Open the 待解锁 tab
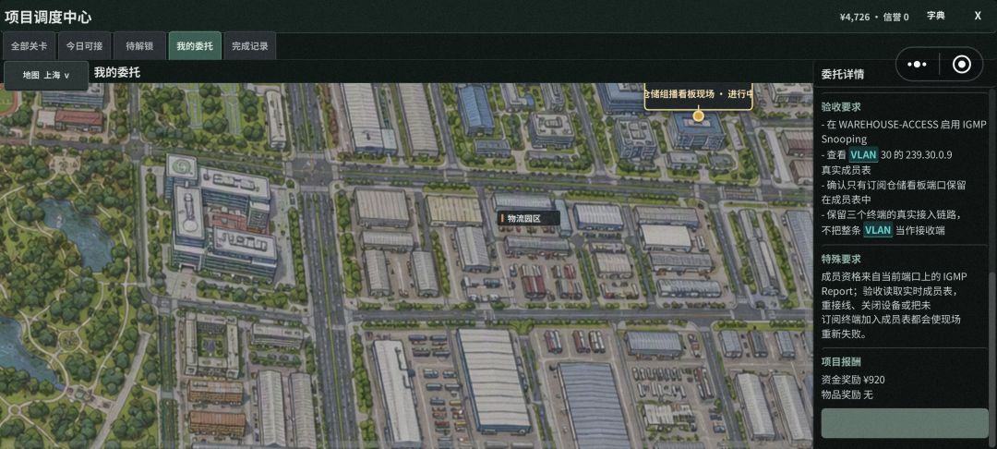The height and width of the screenshot is (449, 997). [x=139, y=46]
